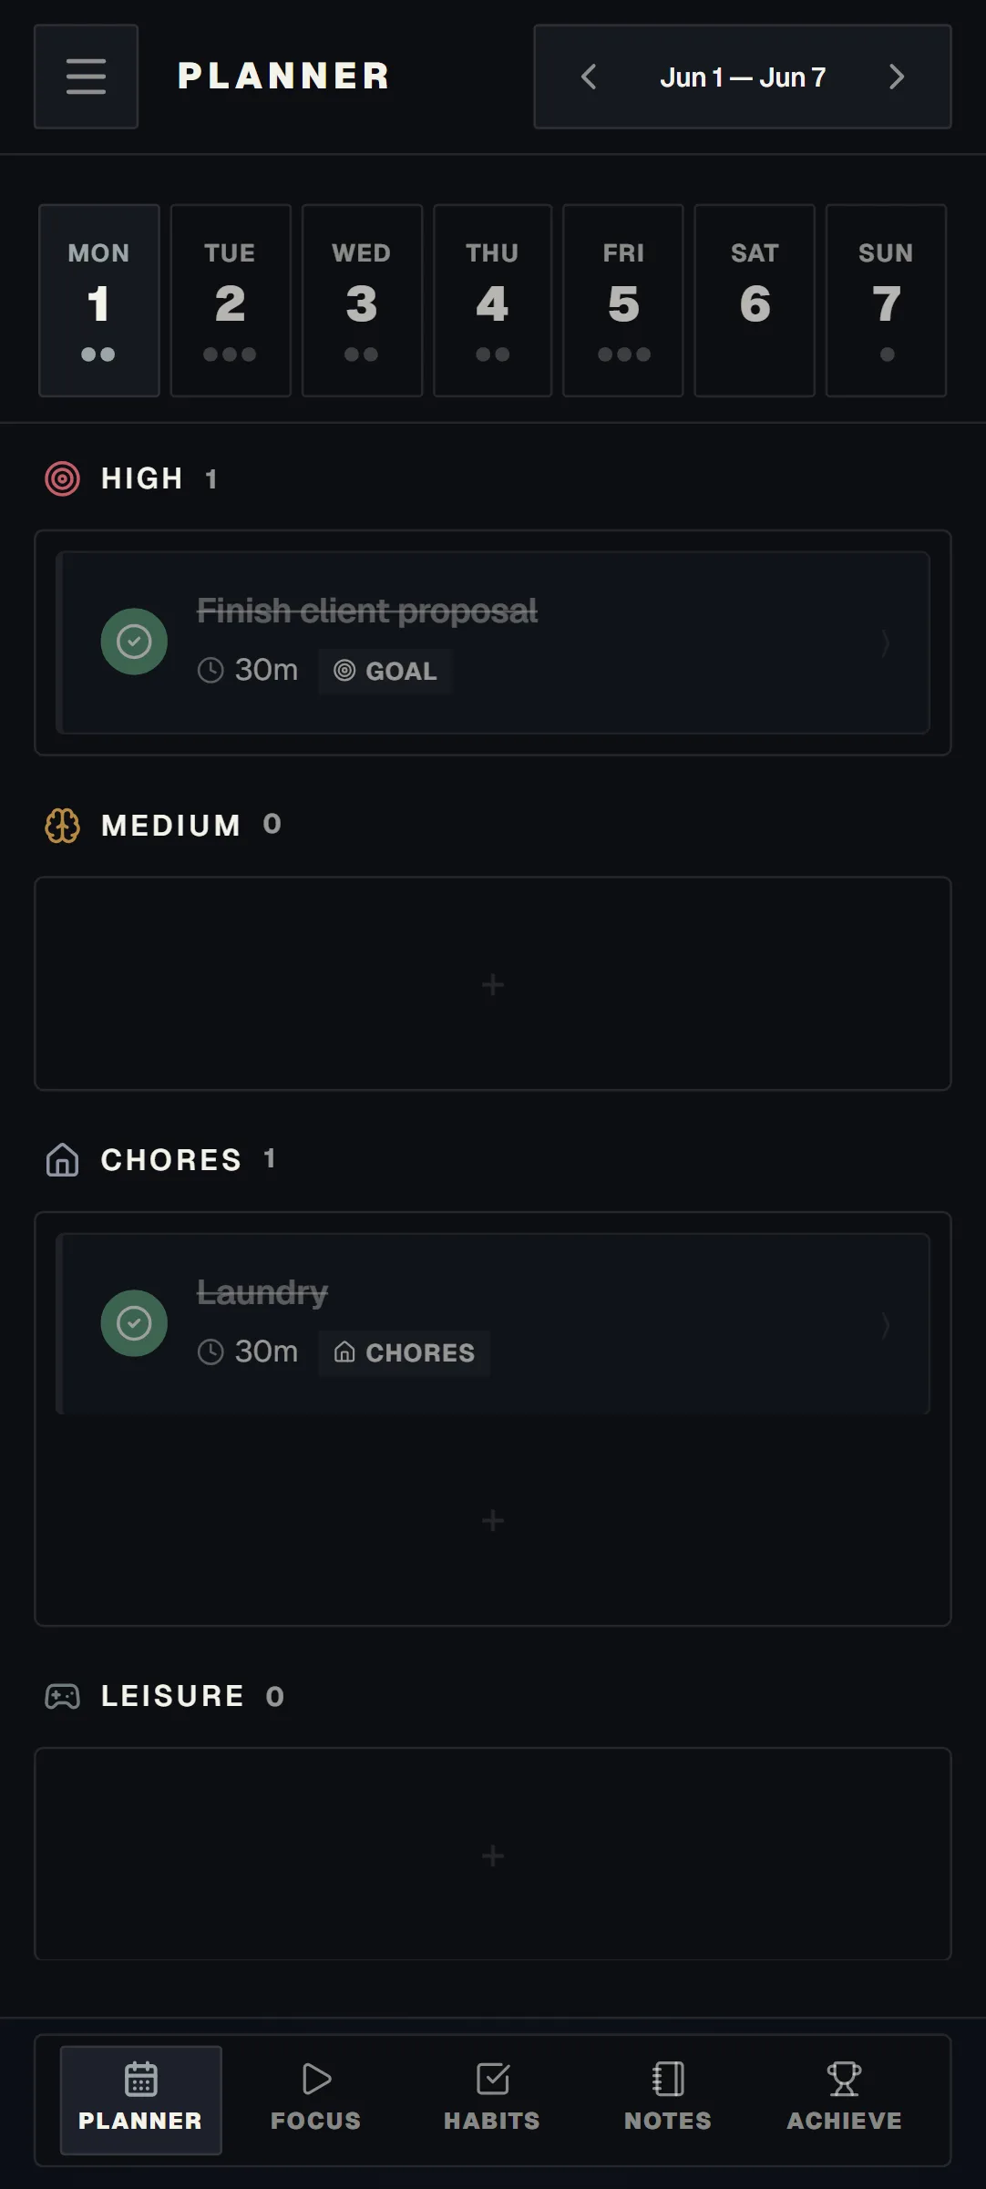The height and width of the screenshot is (2189, 986).
Task: Open the hamburger menu
Action: pos(86,77)
